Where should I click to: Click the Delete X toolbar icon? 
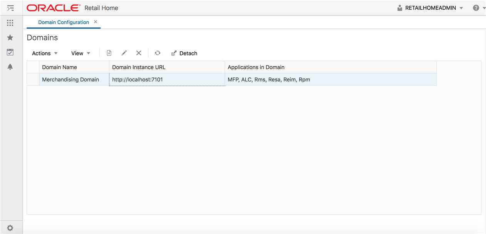[139, 53]
